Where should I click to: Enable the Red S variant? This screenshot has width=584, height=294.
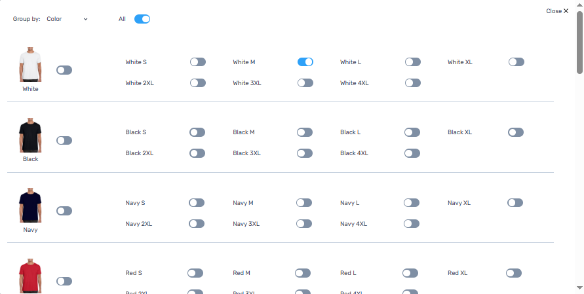tap(195, 273)
